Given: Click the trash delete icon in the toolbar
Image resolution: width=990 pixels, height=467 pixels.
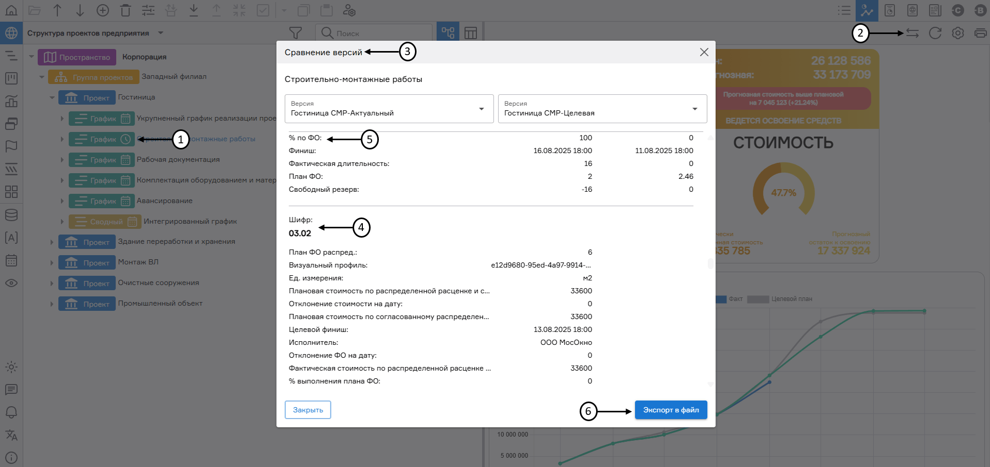Looking at the screenshot, I should pos(125,10).
